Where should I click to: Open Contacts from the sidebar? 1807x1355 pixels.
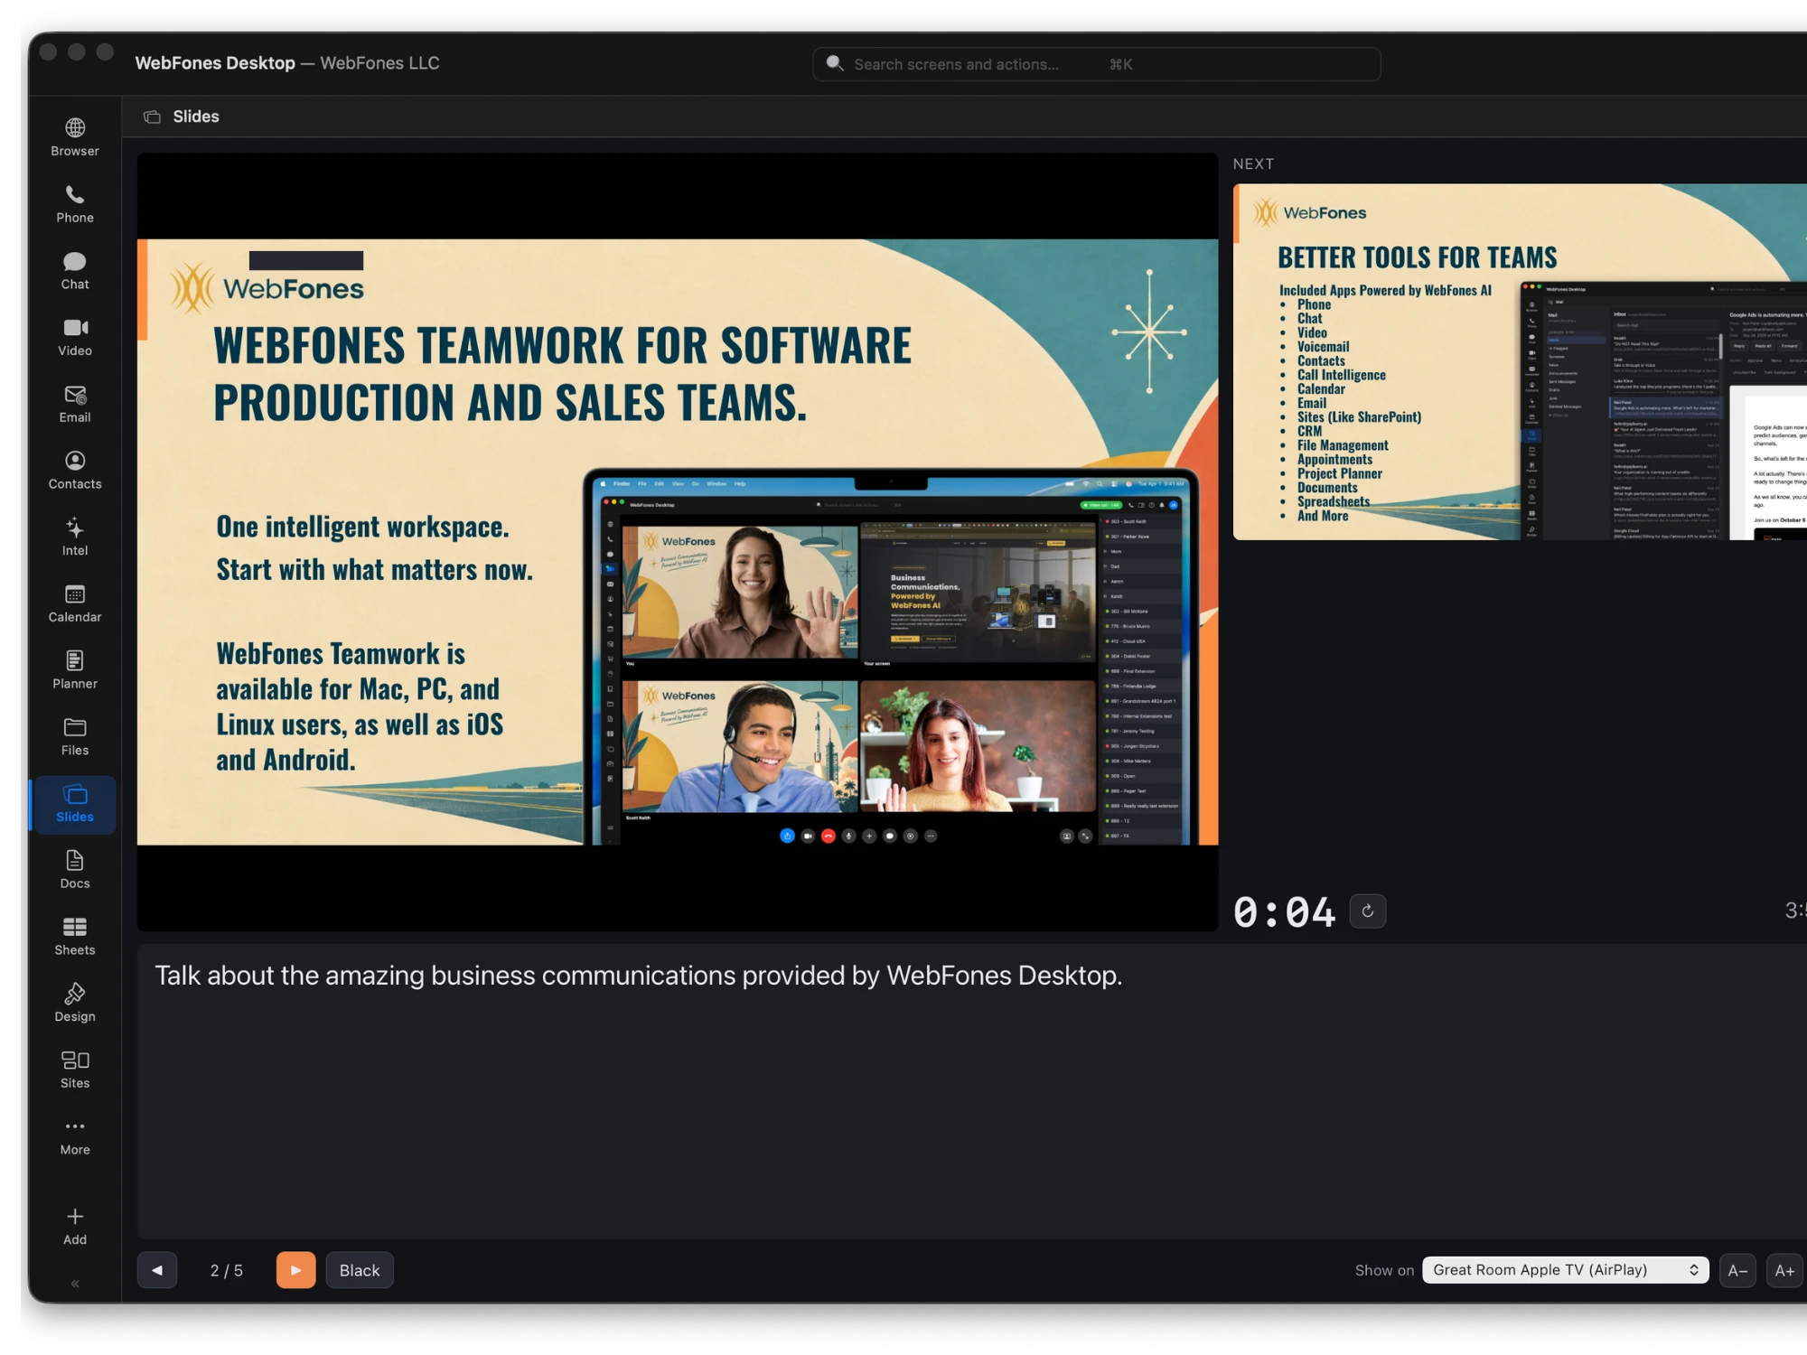pos(75,471)
